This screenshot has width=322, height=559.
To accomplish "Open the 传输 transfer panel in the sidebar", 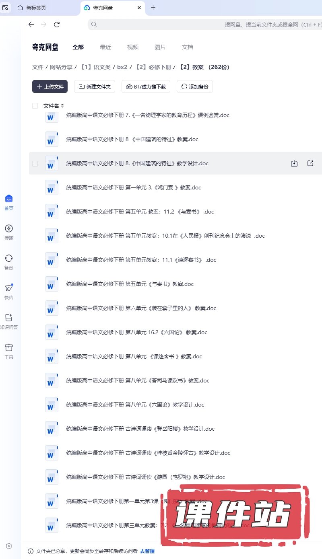I will [9, 232].
